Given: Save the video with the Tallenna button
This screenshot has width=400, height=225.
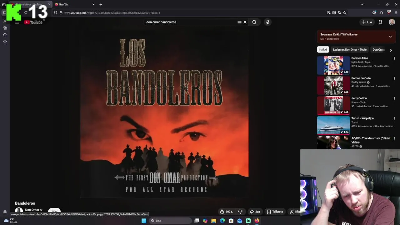Looking at the screenshot, I should (x=275, y=212).
